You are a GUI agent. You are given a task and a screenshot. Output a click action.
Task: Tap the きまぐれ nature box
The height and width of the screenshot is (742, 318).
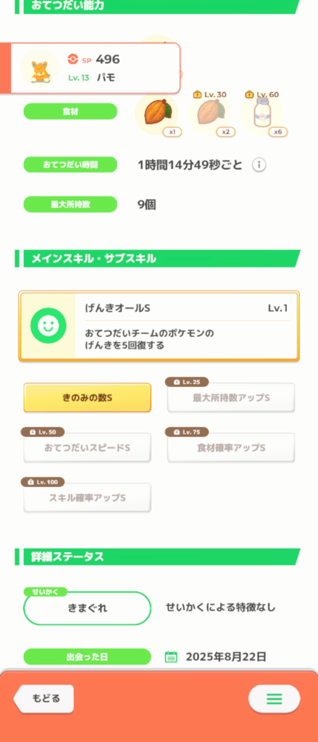point(87,608)
